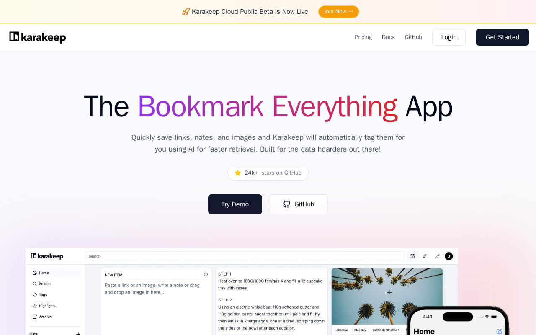Click the Join Now banner button
Screen dimensions: 536x335
pyautogui.click(x=339, y=12)
